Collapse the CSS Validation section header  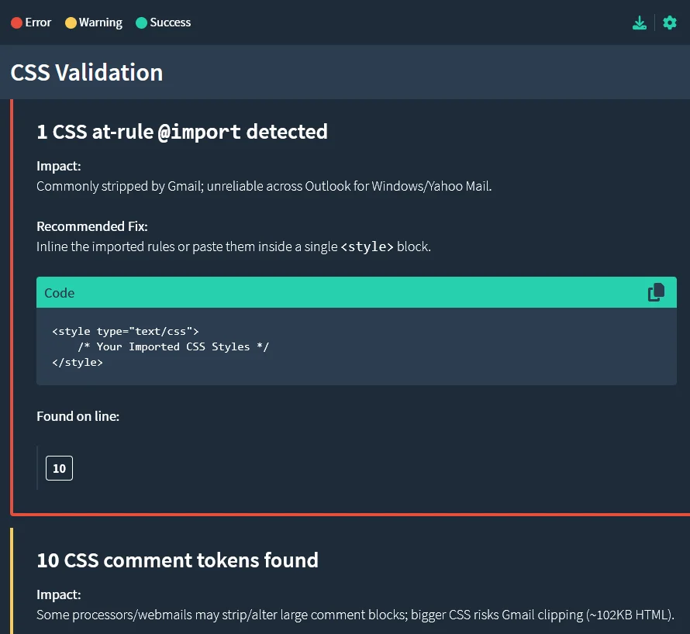pyautogui.click(x=87, y=72)
